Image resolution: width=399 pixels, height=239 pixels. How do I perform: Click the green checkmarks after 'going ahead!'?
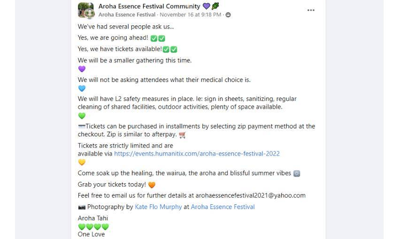coord(158,38)
